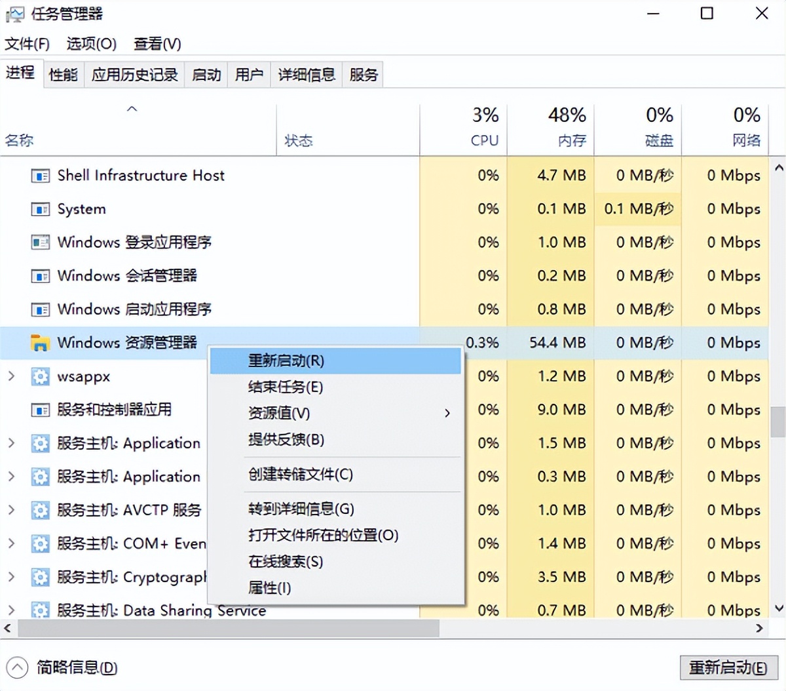Click the 0.1 MB/秒 disk value

tap(639, 209)
